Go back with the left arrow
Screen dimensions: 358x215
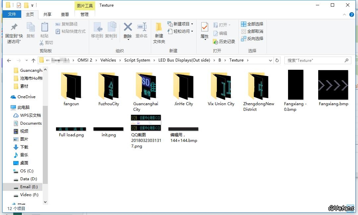click(x=9, y=60)
